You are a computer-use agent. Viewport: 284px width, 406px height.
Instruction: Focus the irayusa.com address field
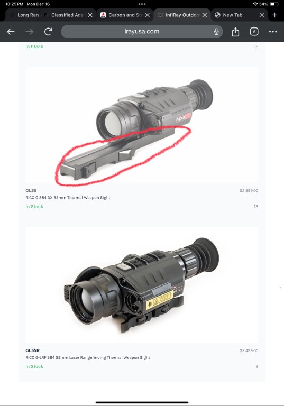click(142, 32)
